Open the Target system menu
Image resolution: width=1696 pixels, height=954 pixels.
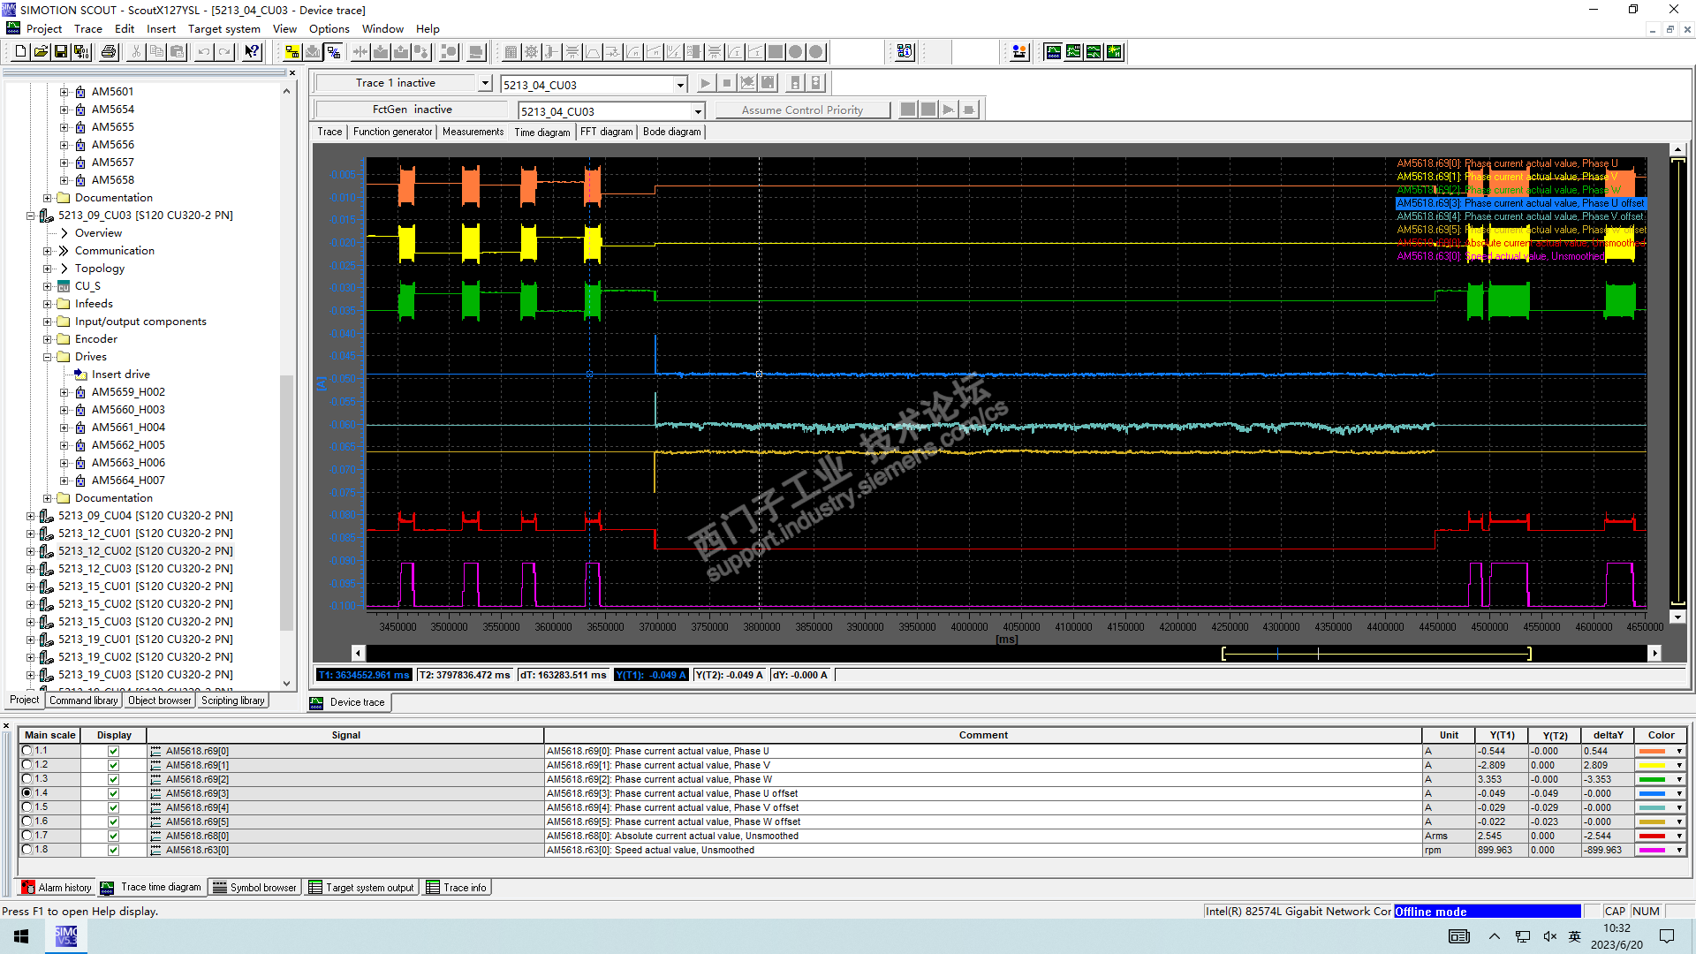coord(223,28)
